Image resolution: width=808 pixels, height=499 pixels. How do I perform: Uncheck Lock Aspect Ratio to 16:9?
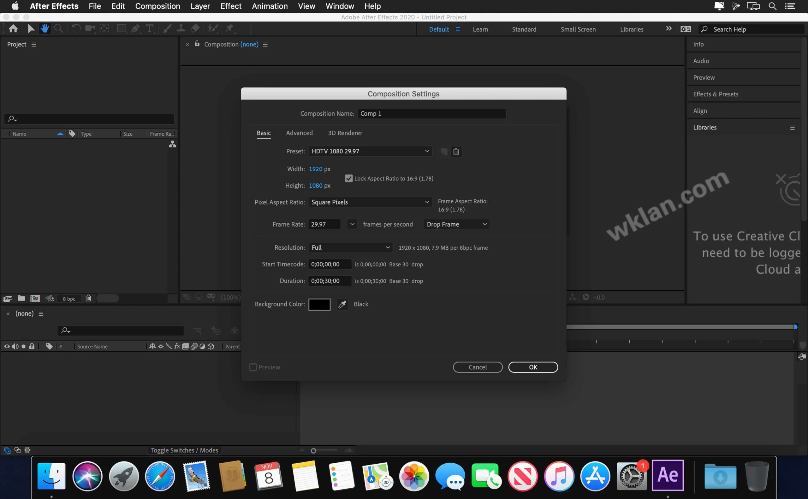(x=348, y=179)
